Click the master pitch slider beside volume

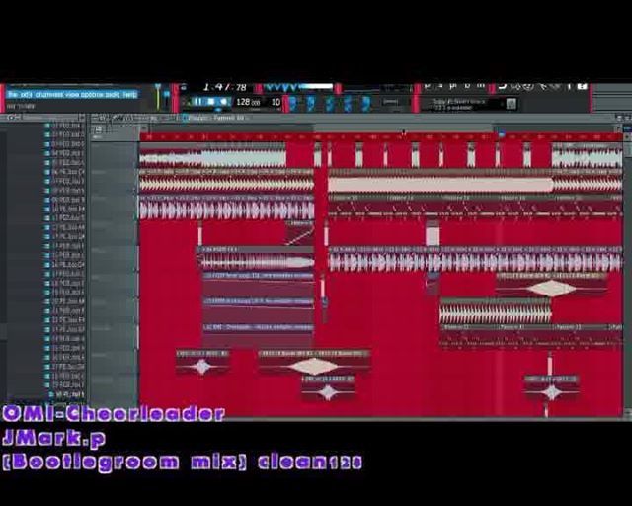(167, 97)
